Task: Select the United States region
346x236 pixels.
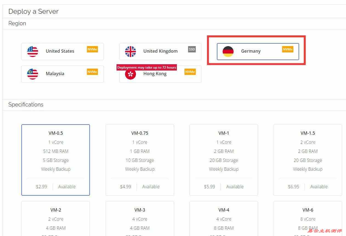Action: [63, 51]
